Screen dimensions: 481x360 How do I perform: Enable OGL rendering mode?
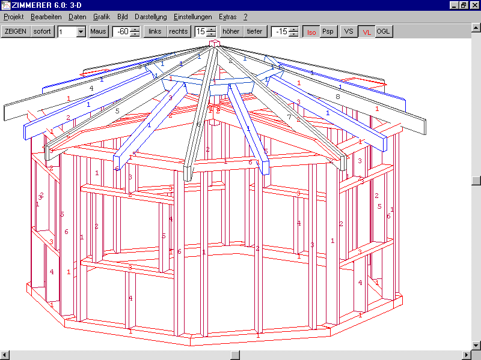click(x=384, y=31)
